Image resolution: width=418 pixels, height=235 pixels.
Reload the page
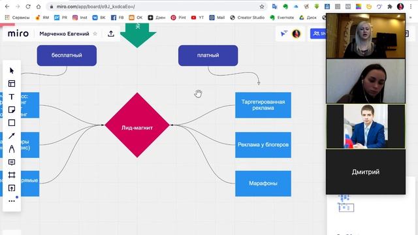(28, 7)
